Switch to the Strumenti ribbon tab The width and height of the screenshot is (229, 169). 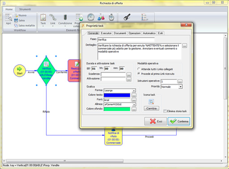[x=25, y=9]
